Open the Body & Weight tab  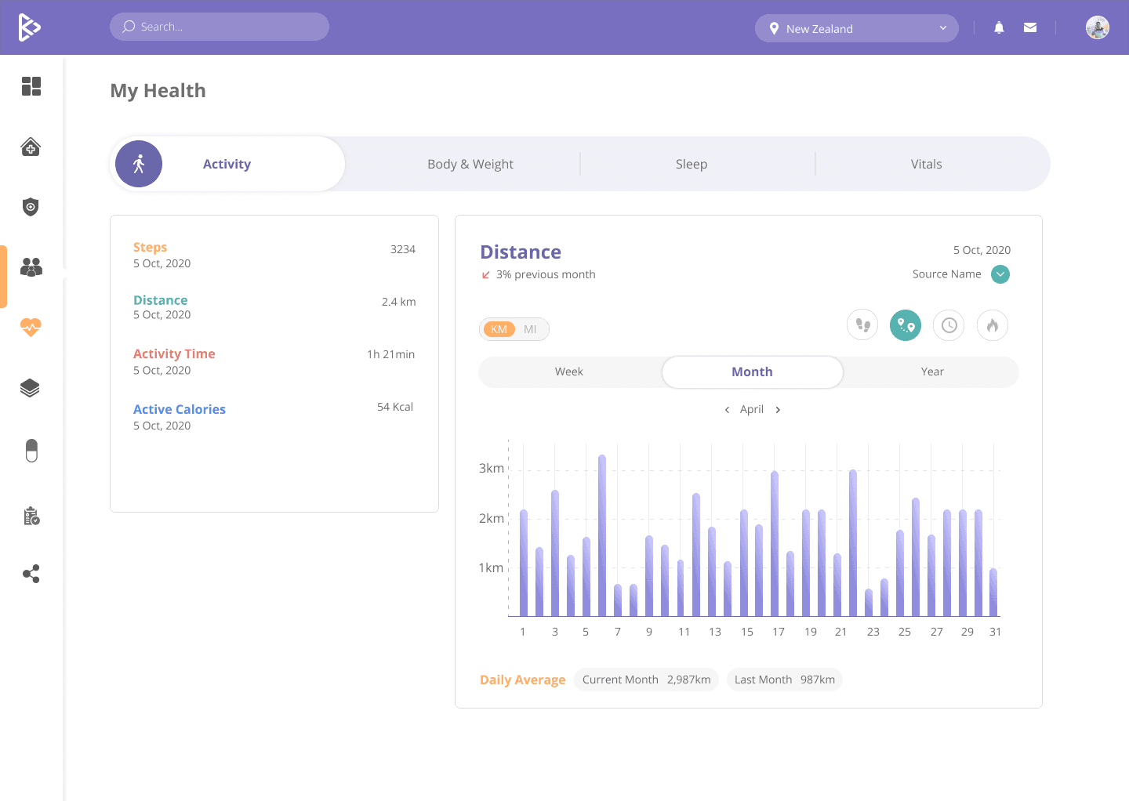[x=470, y=165]
